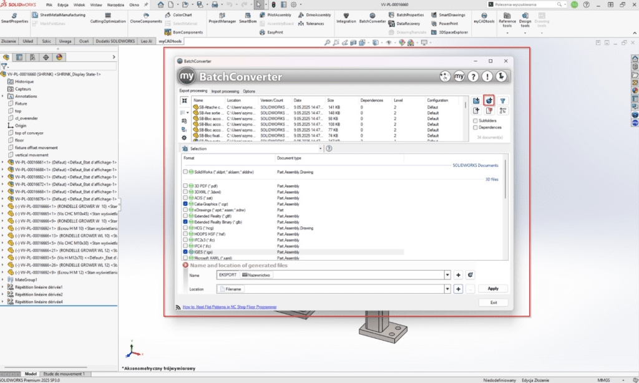Open Etude de mouvement 1 tab

click(64, 374)
